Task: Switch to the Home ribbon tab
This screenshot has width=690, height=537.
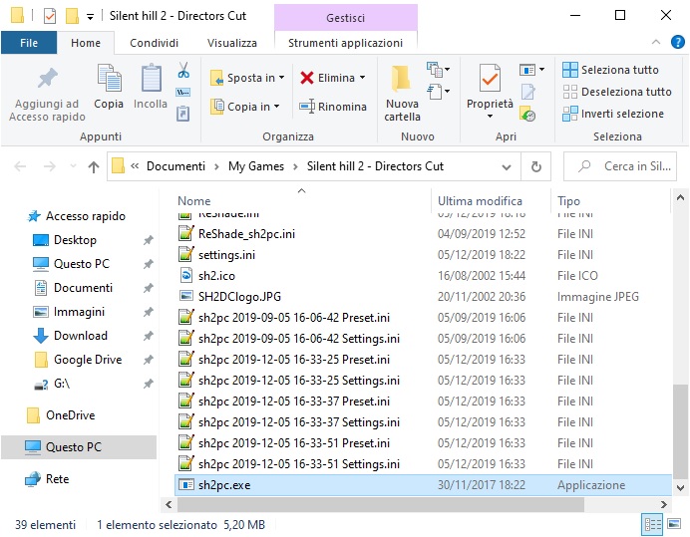Action: click(86, 43)
